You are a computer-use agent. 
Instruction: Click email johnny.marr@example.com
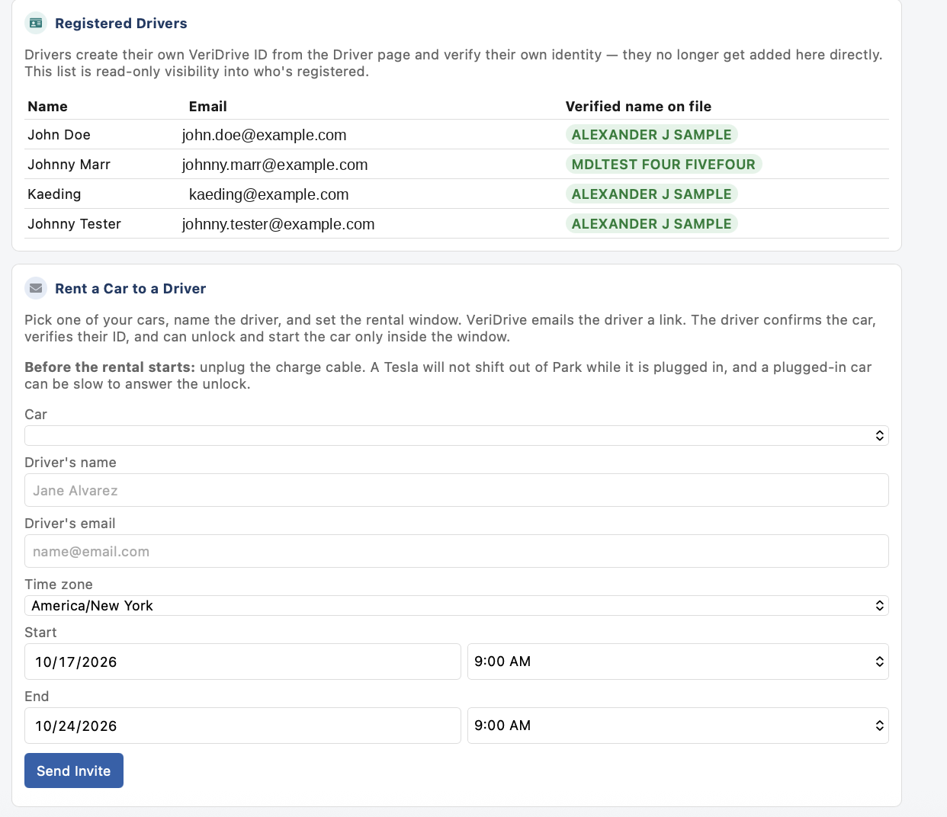point(275,165)
